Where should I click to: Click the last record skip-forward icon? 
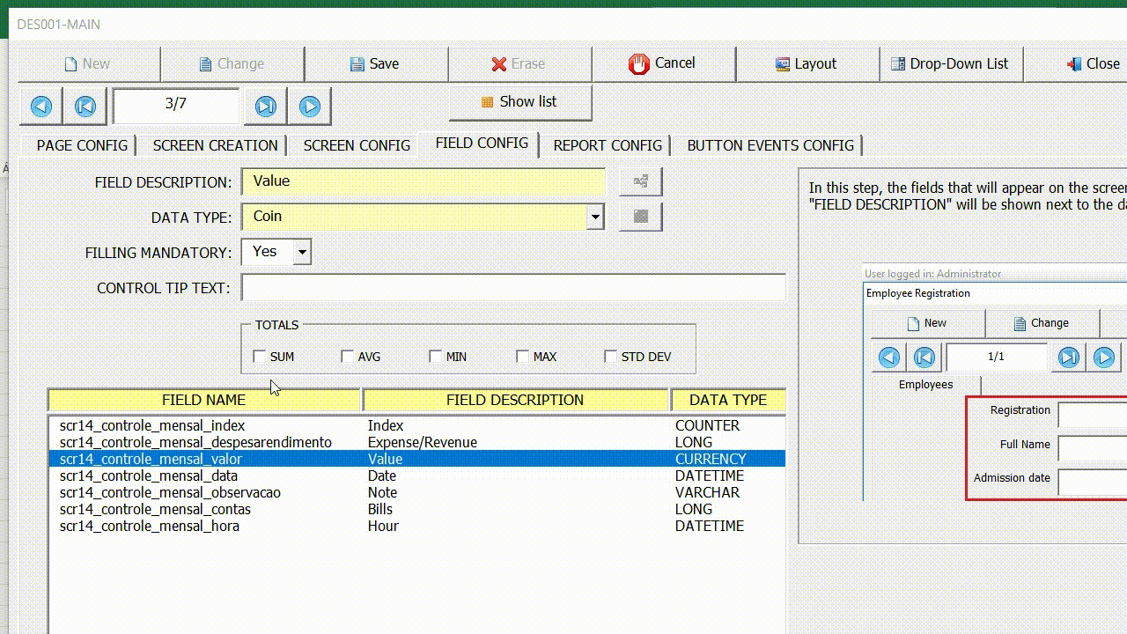[x=265, y=106]
